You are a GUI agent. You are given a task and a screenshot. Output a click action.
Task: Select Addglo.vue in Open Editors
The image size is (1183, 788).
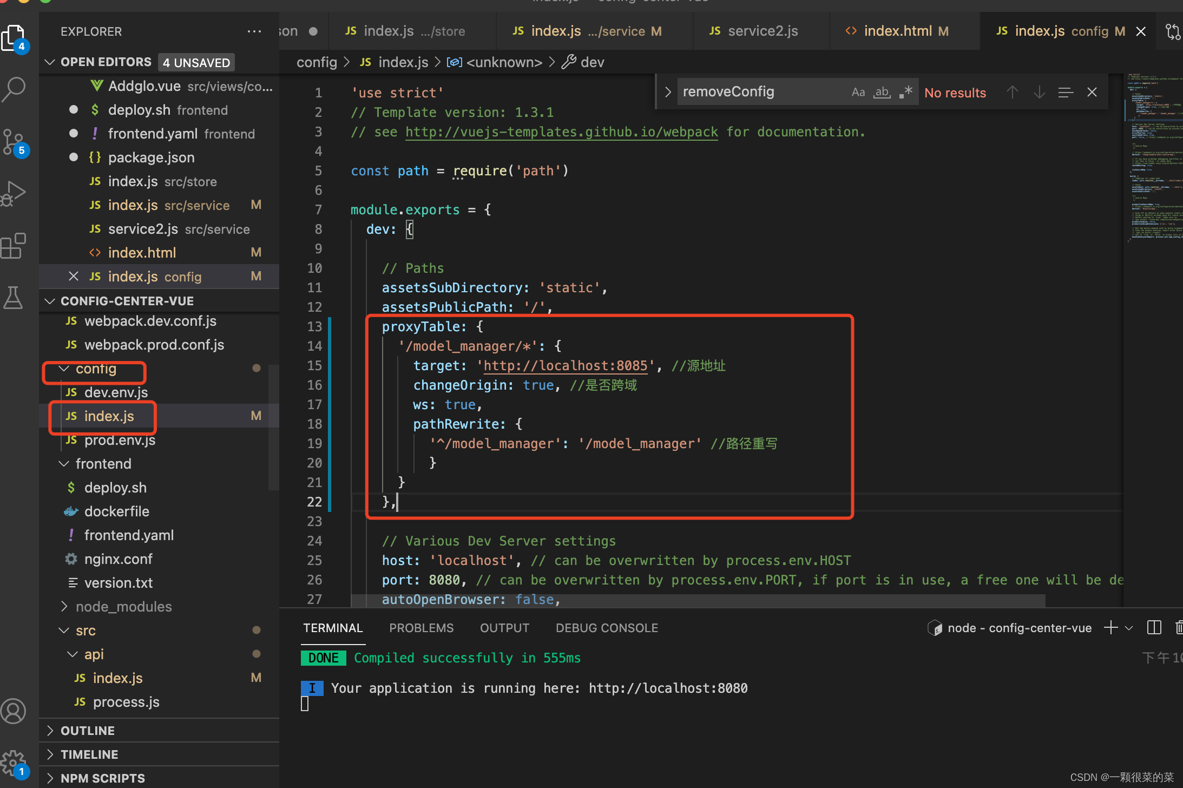pyautogui.click(x=159, y=86)
